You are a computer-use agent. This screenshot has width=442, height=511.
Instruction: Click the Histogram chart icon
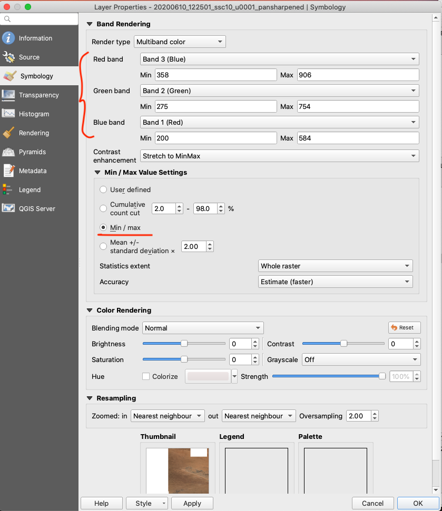8,114
